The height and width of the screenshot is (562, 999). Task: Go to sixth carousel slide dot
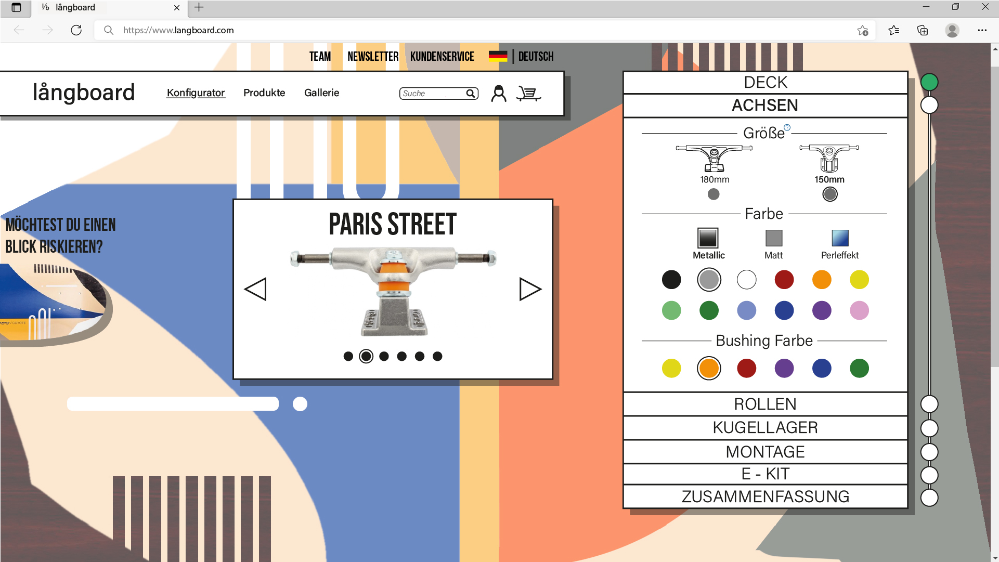(x=437, y=356)
